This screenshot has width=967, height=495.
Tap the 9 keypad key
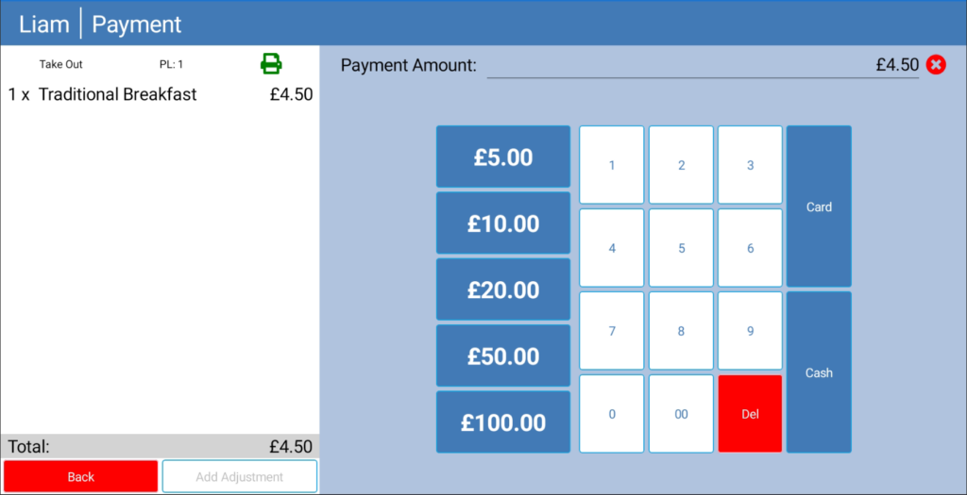[750, 331]
